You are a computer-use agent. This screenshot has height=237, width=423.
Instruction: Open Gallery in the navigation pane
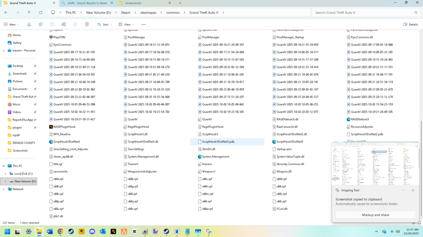(x=17, y=43)
